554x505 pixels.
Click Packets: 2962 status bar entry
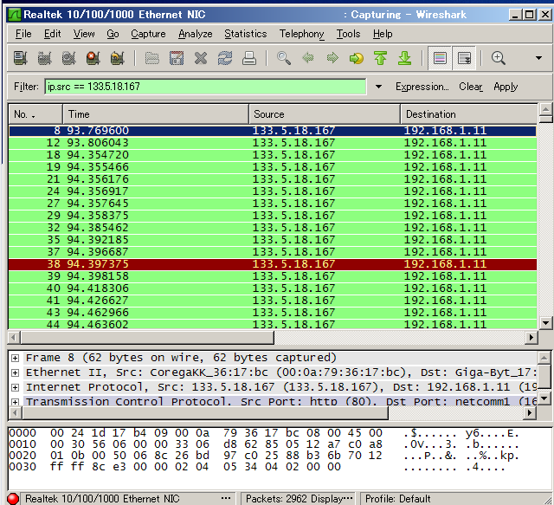click(x=299, y=499)
